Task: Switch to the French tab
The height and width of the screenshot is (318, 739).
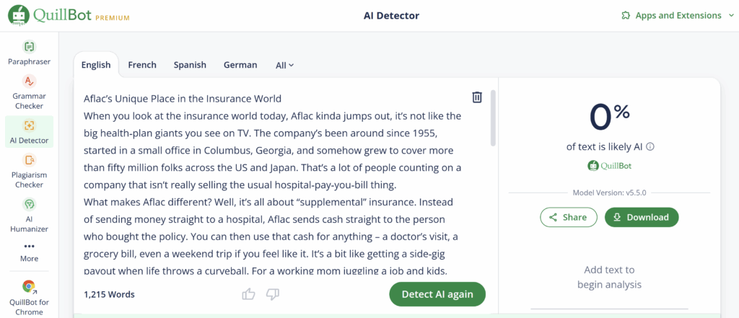Action: [x=142, y=65]
